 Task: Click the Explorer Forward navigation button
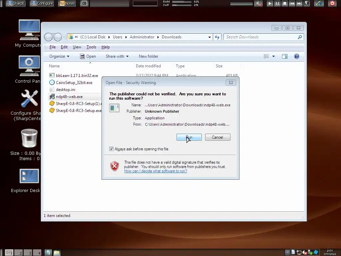click(58, 37)
